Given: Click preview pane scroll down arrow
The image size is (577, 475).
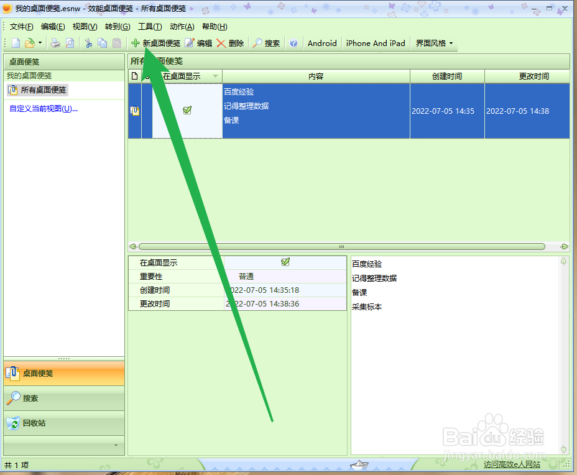Looking at the screenshot, I should [x=563, y=450].
